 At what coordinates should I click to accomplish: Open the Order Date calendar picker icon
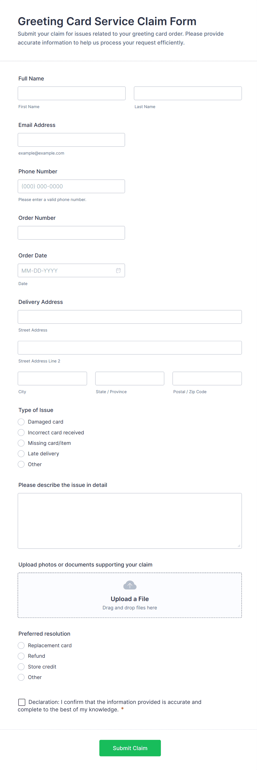[x=118, y=270]
